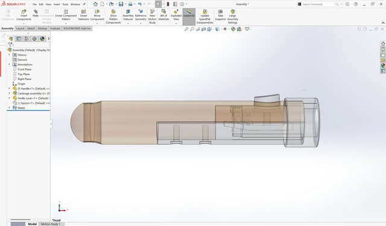Viewport: 386px width, 226px height.
Task: Pin the menu bar with the pushpin
Action: pyautogui.click(x=84, y=4)
